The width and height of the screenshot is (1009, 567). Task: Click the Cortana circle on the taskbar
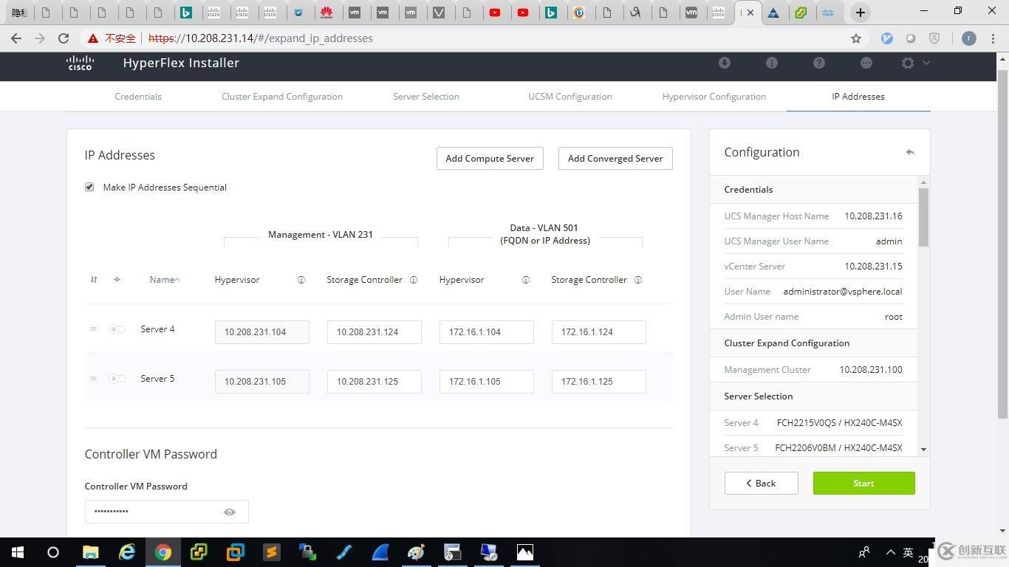point(53,552)
